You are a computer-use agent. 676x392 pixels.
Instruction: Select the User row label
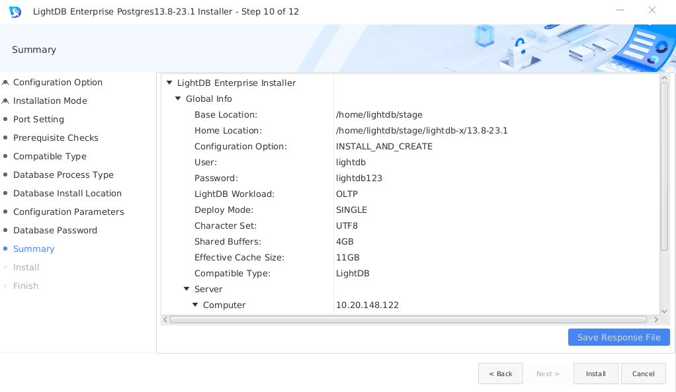click(206, 163)
